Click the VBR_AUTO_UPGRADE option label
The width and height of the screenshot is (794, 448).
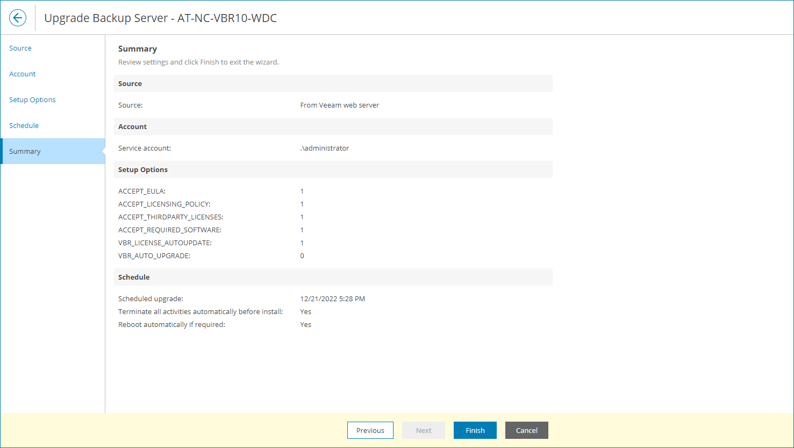point(154,255)
